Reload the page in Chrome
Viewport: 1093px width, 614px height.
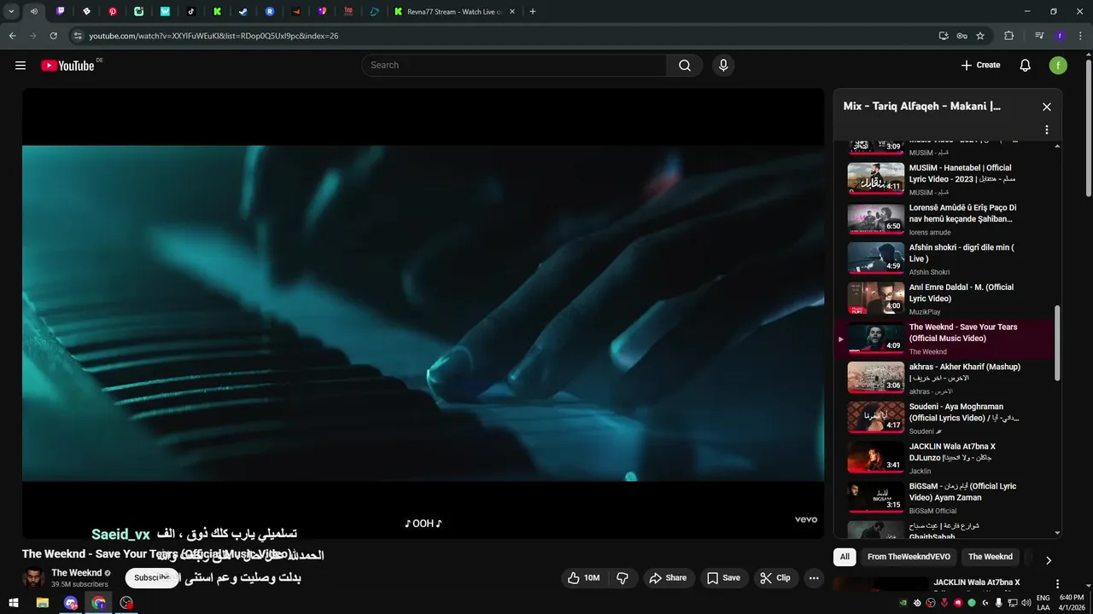pos(53,36)
